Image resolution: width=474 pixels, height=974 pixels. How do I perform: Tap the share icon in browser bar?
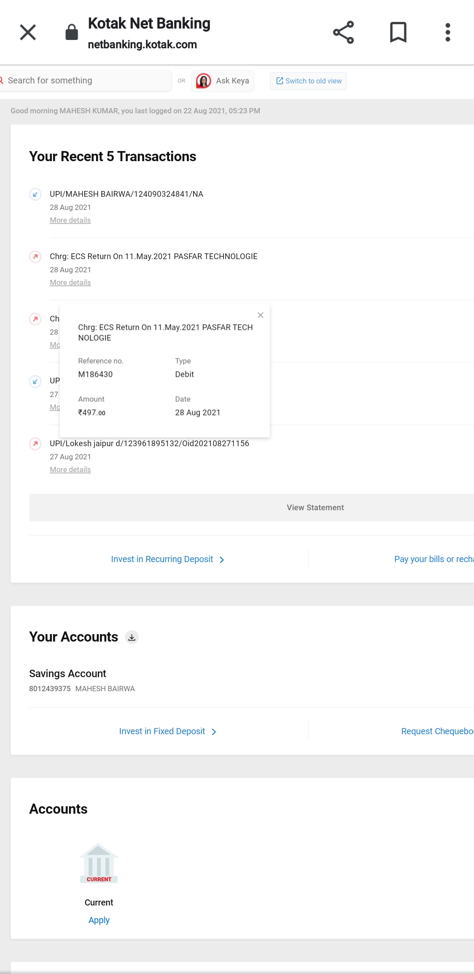(343, 32)
